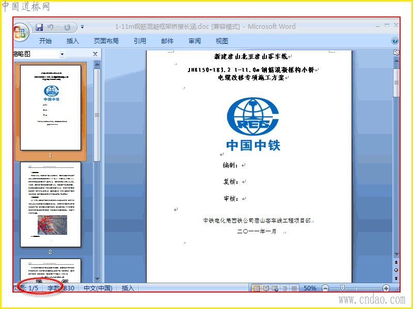Click the document vertical scrollbar handle
This screenshot has width=413, height=309.
[396, 83]
